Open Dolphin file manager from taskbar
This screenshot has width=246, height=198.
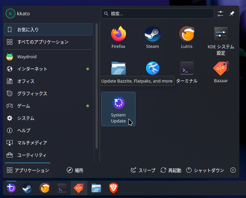click(96, 188)
